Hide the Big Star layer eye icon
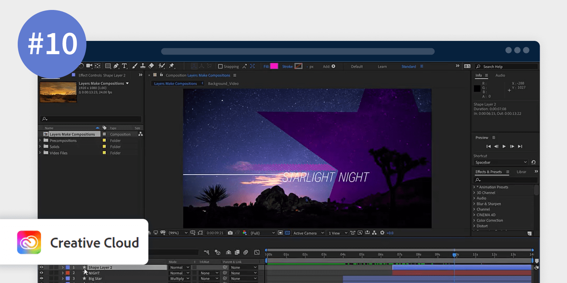Image resolution: width=567 pixels, height=283 pixels. (41, 279)
